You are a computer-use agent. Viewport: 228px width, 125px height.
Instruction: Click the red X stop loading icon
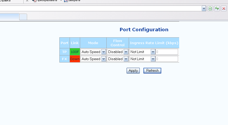(x=224, y=9)
